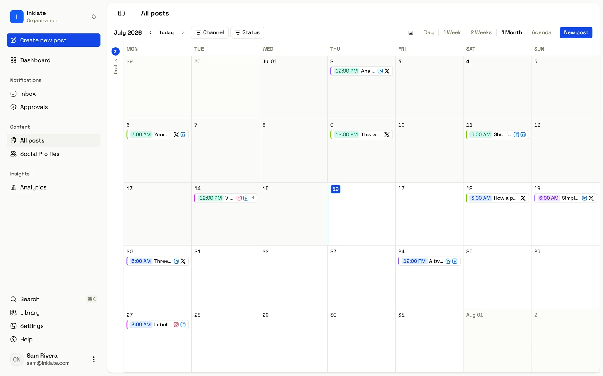Toggle the sidebar panel icon
Image resolution: width=603 pixels, height=376 pixels.
tap(122, 13)
